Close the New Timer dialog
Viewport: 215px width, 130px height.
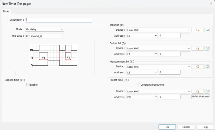(x=211, y=3)
